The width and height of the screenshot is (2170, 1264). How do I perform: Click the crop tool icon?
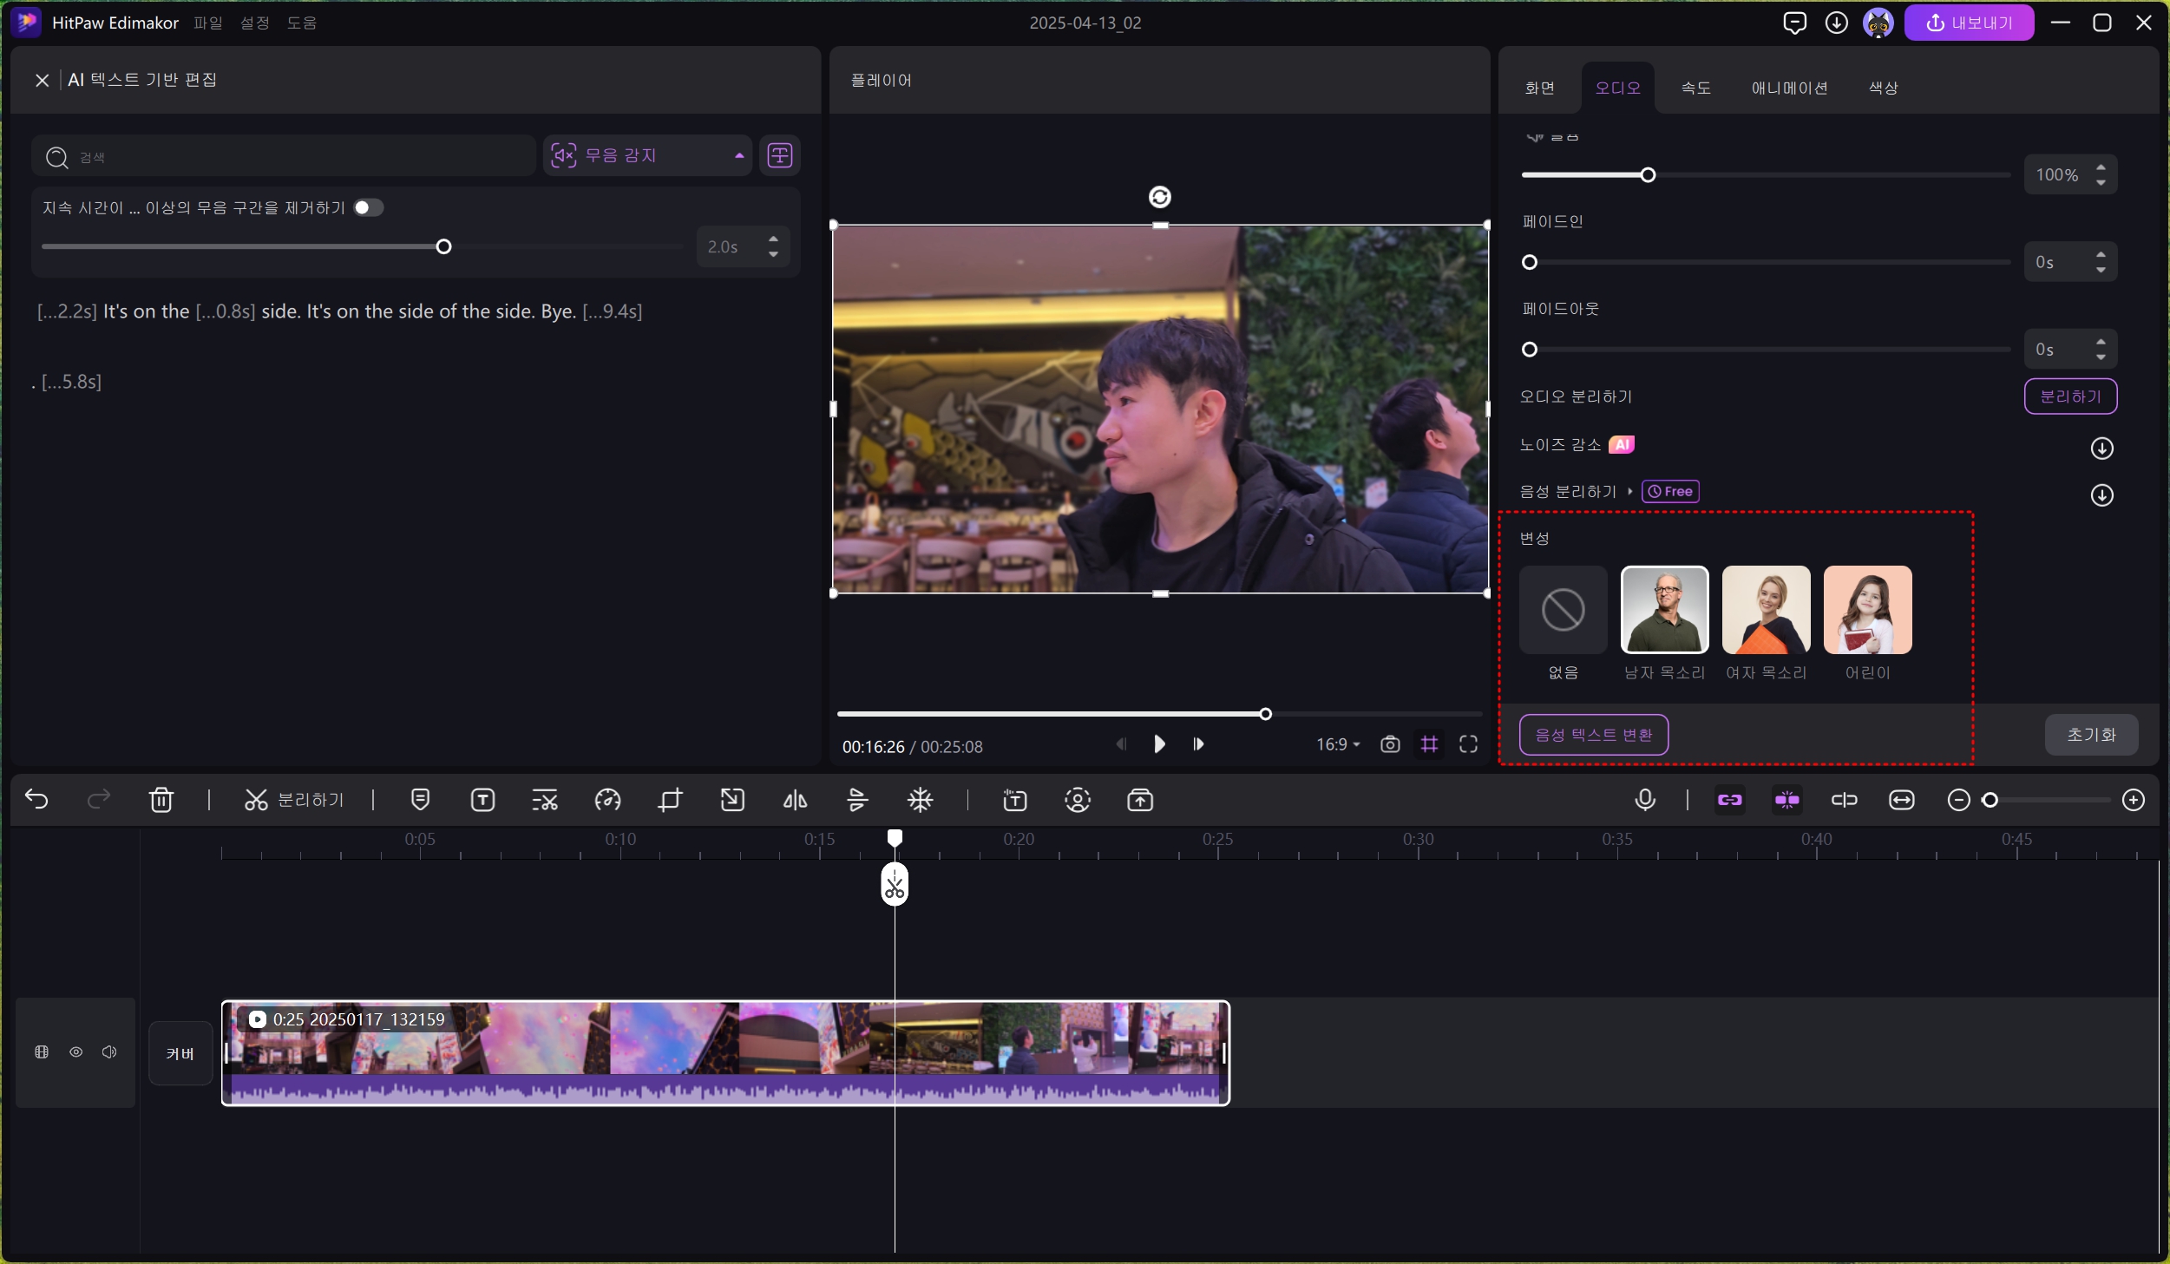[670, 800]
